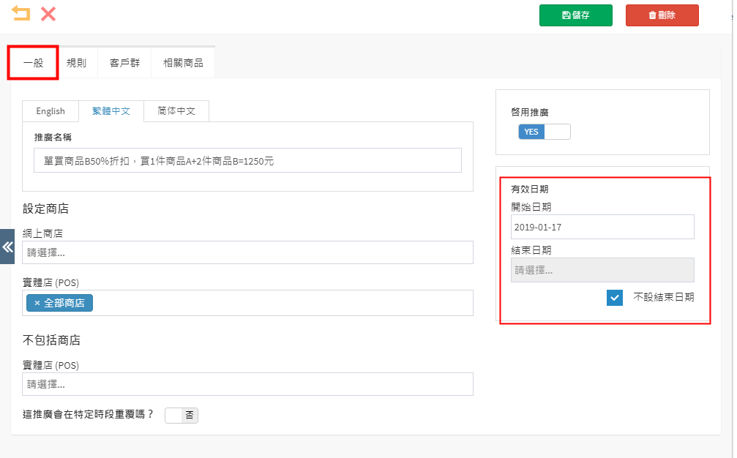The image size is (737, 458).
Task: Click the 推廣名稱 text field
Action: [247, 161]
